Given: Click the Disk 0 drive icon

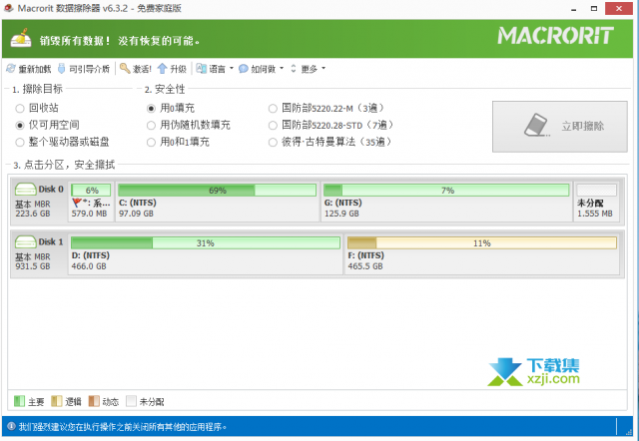Looking at the screenshot, I should pos(26,189).
